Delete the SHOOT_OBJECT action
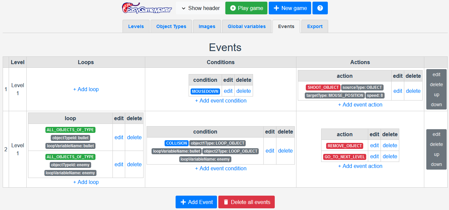The width and height of the screenshot is (449, 210). pyautogui.click(x=413, y=91)
